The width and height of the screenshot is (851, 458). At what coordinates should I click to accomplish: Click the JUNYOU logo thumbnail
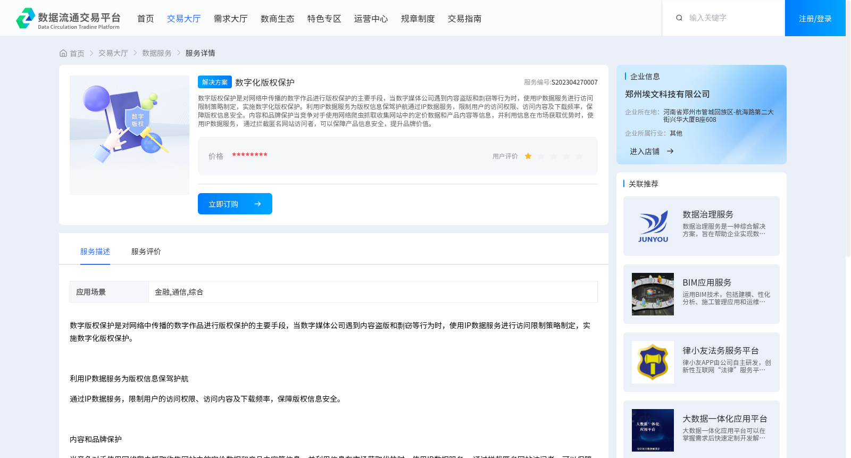(653, 226)
